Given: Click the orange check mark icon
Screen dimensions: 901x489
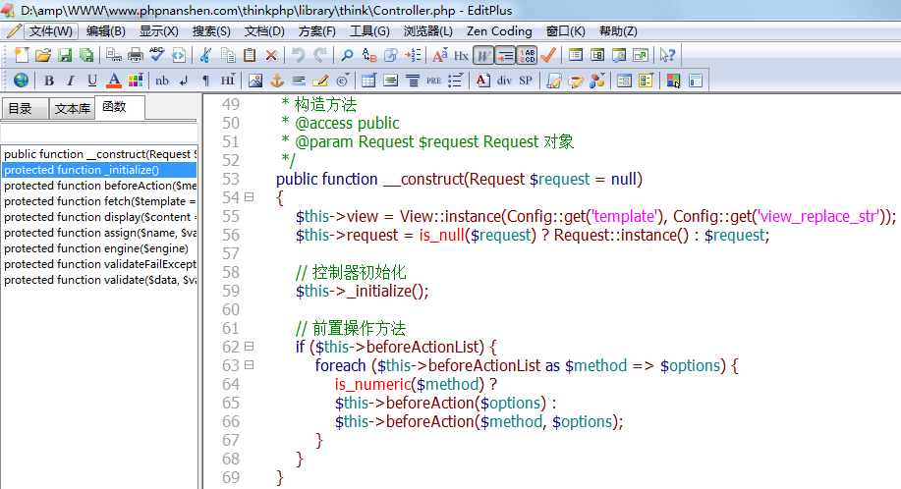Looking at the screenshot, I should [x=548, y=55].
